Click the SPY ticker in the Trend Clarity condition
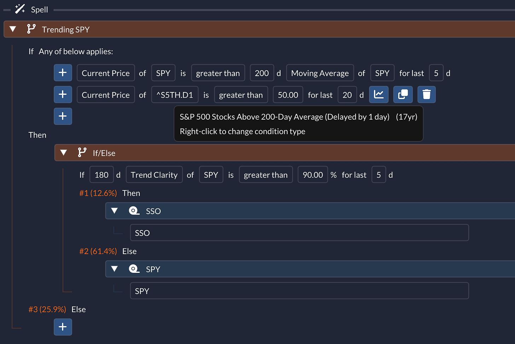The height and width of the screenshot is (344, 515). coord(211,175)
